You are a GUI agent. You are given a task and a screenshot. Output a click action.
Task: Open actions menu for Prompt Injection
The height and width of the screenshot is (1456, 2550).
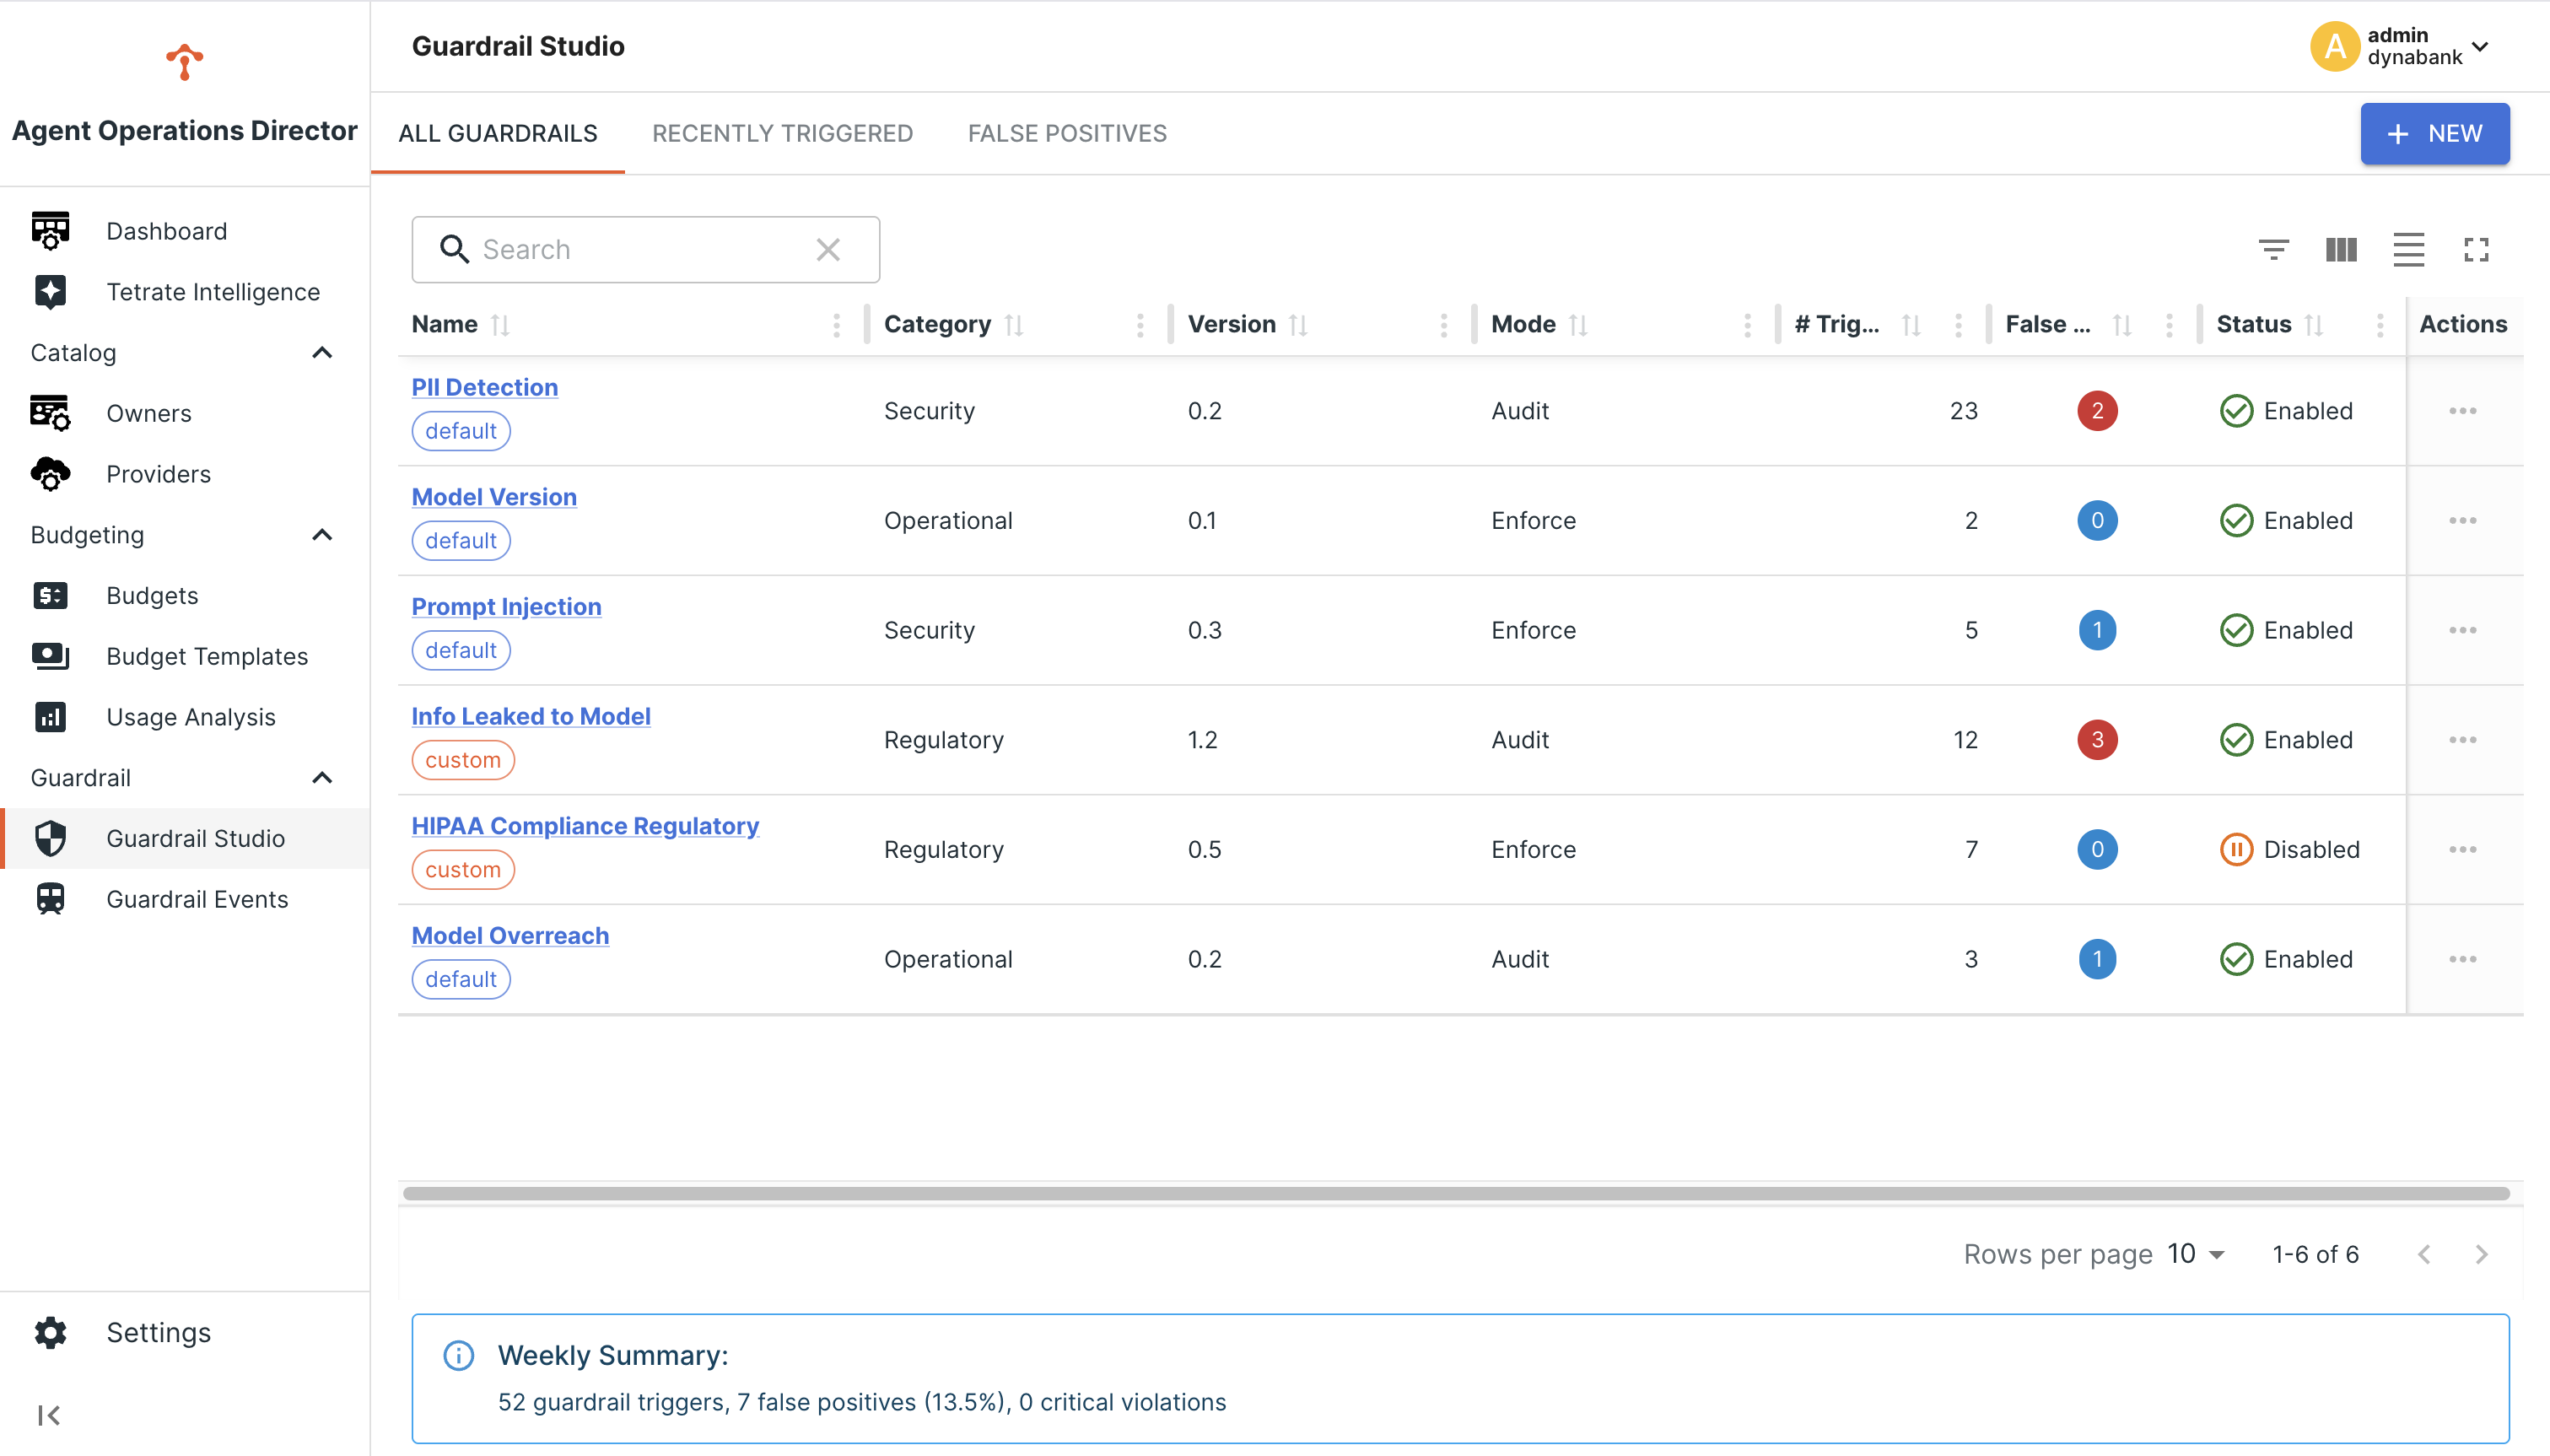[x=2462, y=630]
